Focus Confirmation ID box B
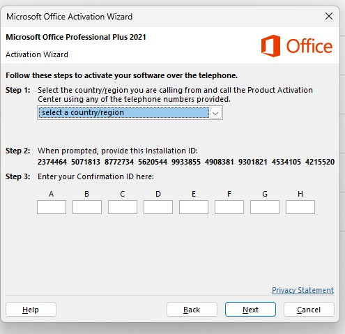Viewport: 345px width, 334px height. pyautogui.click(x=87, y=207)
